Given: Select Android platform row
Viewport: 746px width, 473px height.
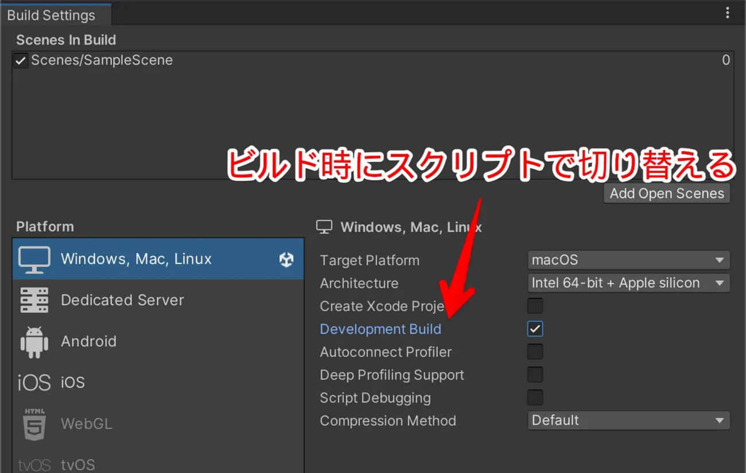Looking at the screenshot, I should click(158, 342).
